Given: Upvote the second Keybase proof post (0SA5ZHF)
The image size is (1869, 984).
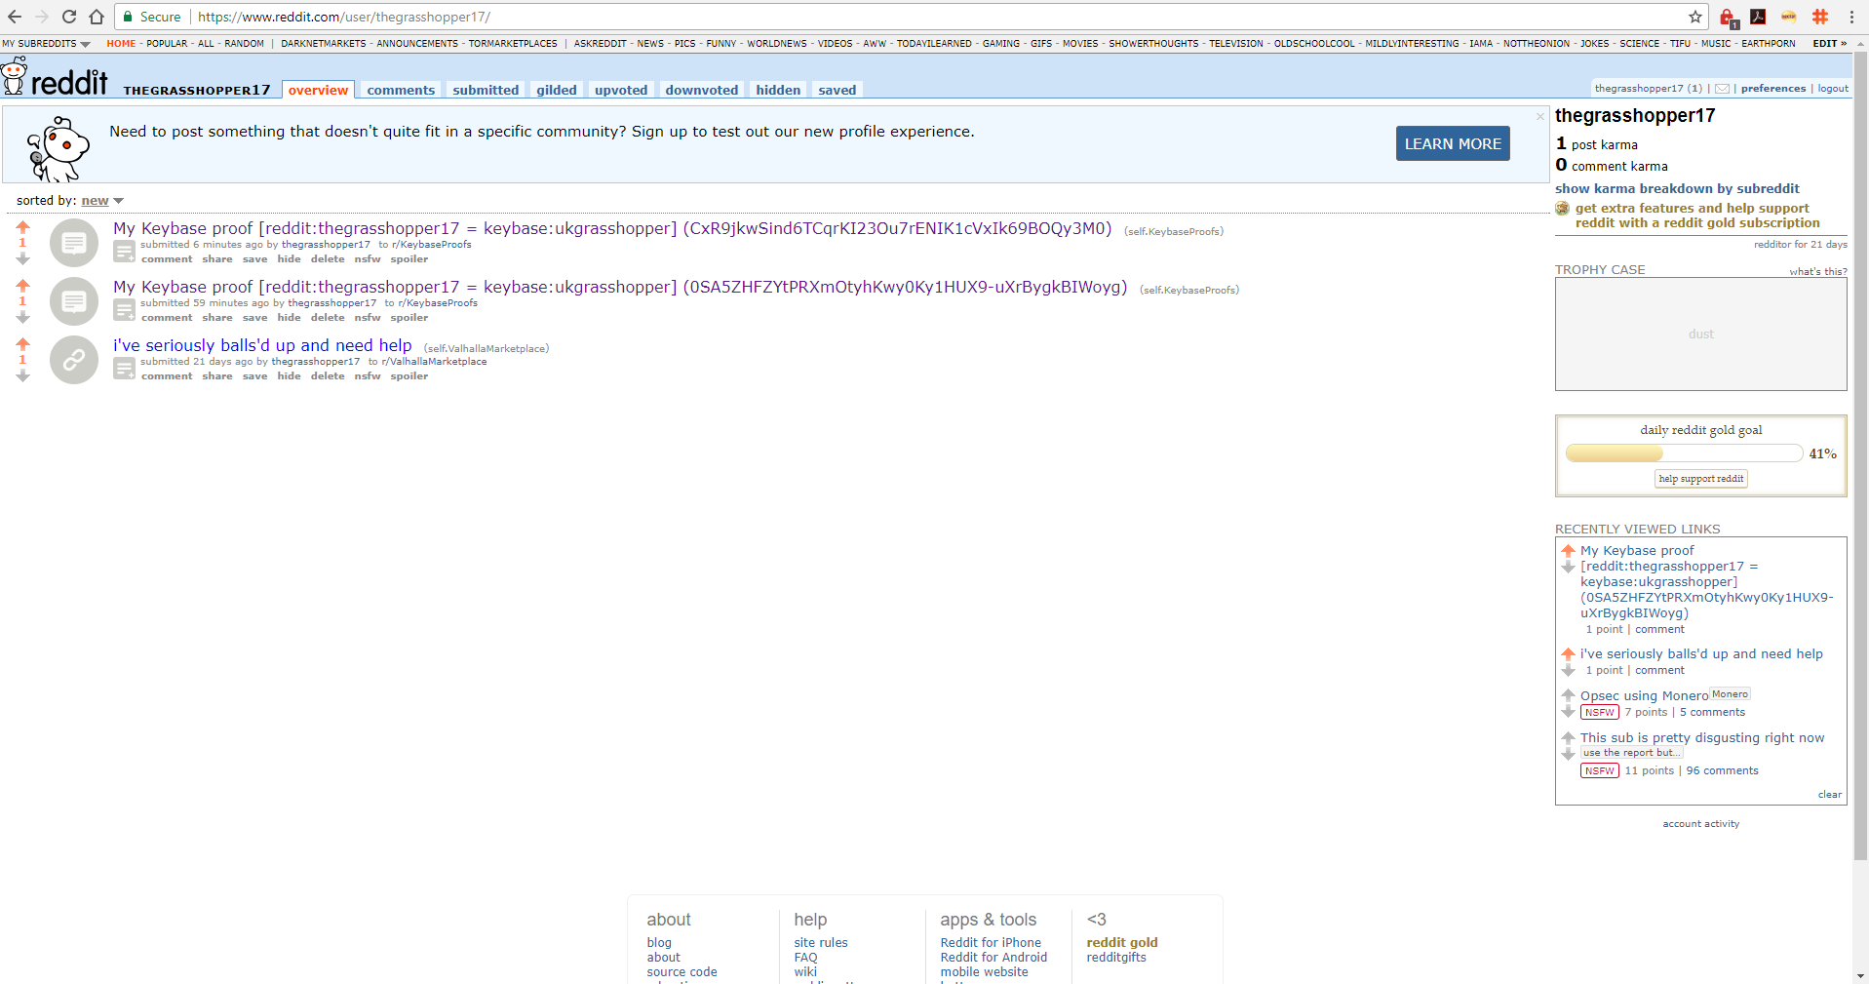Looking at the screenshot, I should (x=23, y=286).
